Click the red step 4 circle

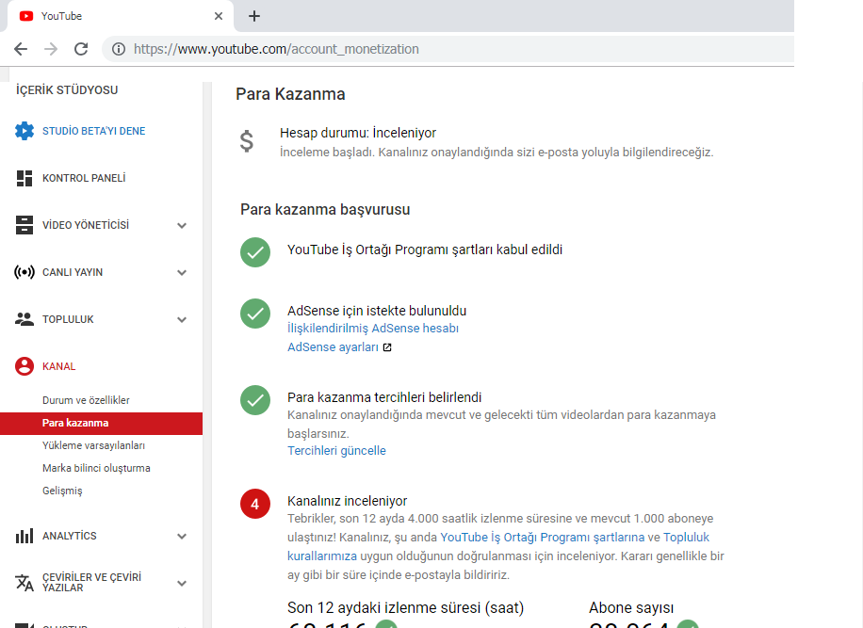click(x=255, y=504)
